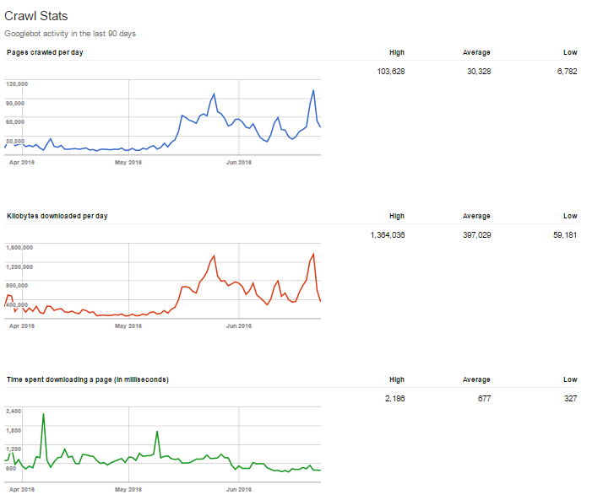614x500 pixels.
Task: Click the Googlebot activity in last 90 days subtitle
Action: tap(70, 34)
